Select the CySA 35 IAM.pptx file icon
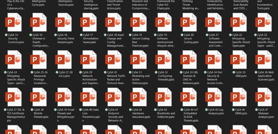The image size is (278, 134). [238, 60]
